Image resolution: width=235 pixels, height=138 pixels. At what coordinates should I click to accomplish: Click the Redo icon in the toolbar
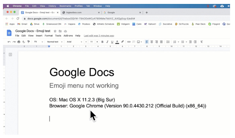14,42
